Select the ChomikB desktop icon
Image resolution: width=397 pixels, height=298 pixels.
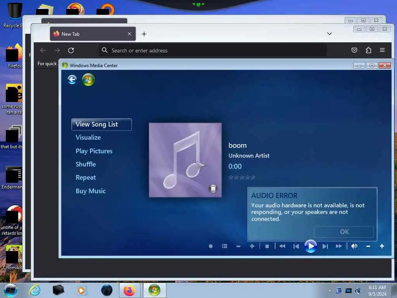click(13, 258)
